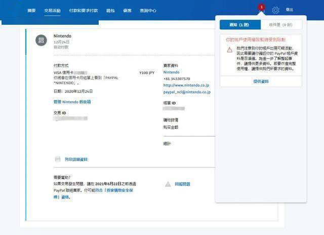The width and height of the screenshot is (324, 235).
Task: Open the 查詢中心 menu item
Action: tap(148, 10)
